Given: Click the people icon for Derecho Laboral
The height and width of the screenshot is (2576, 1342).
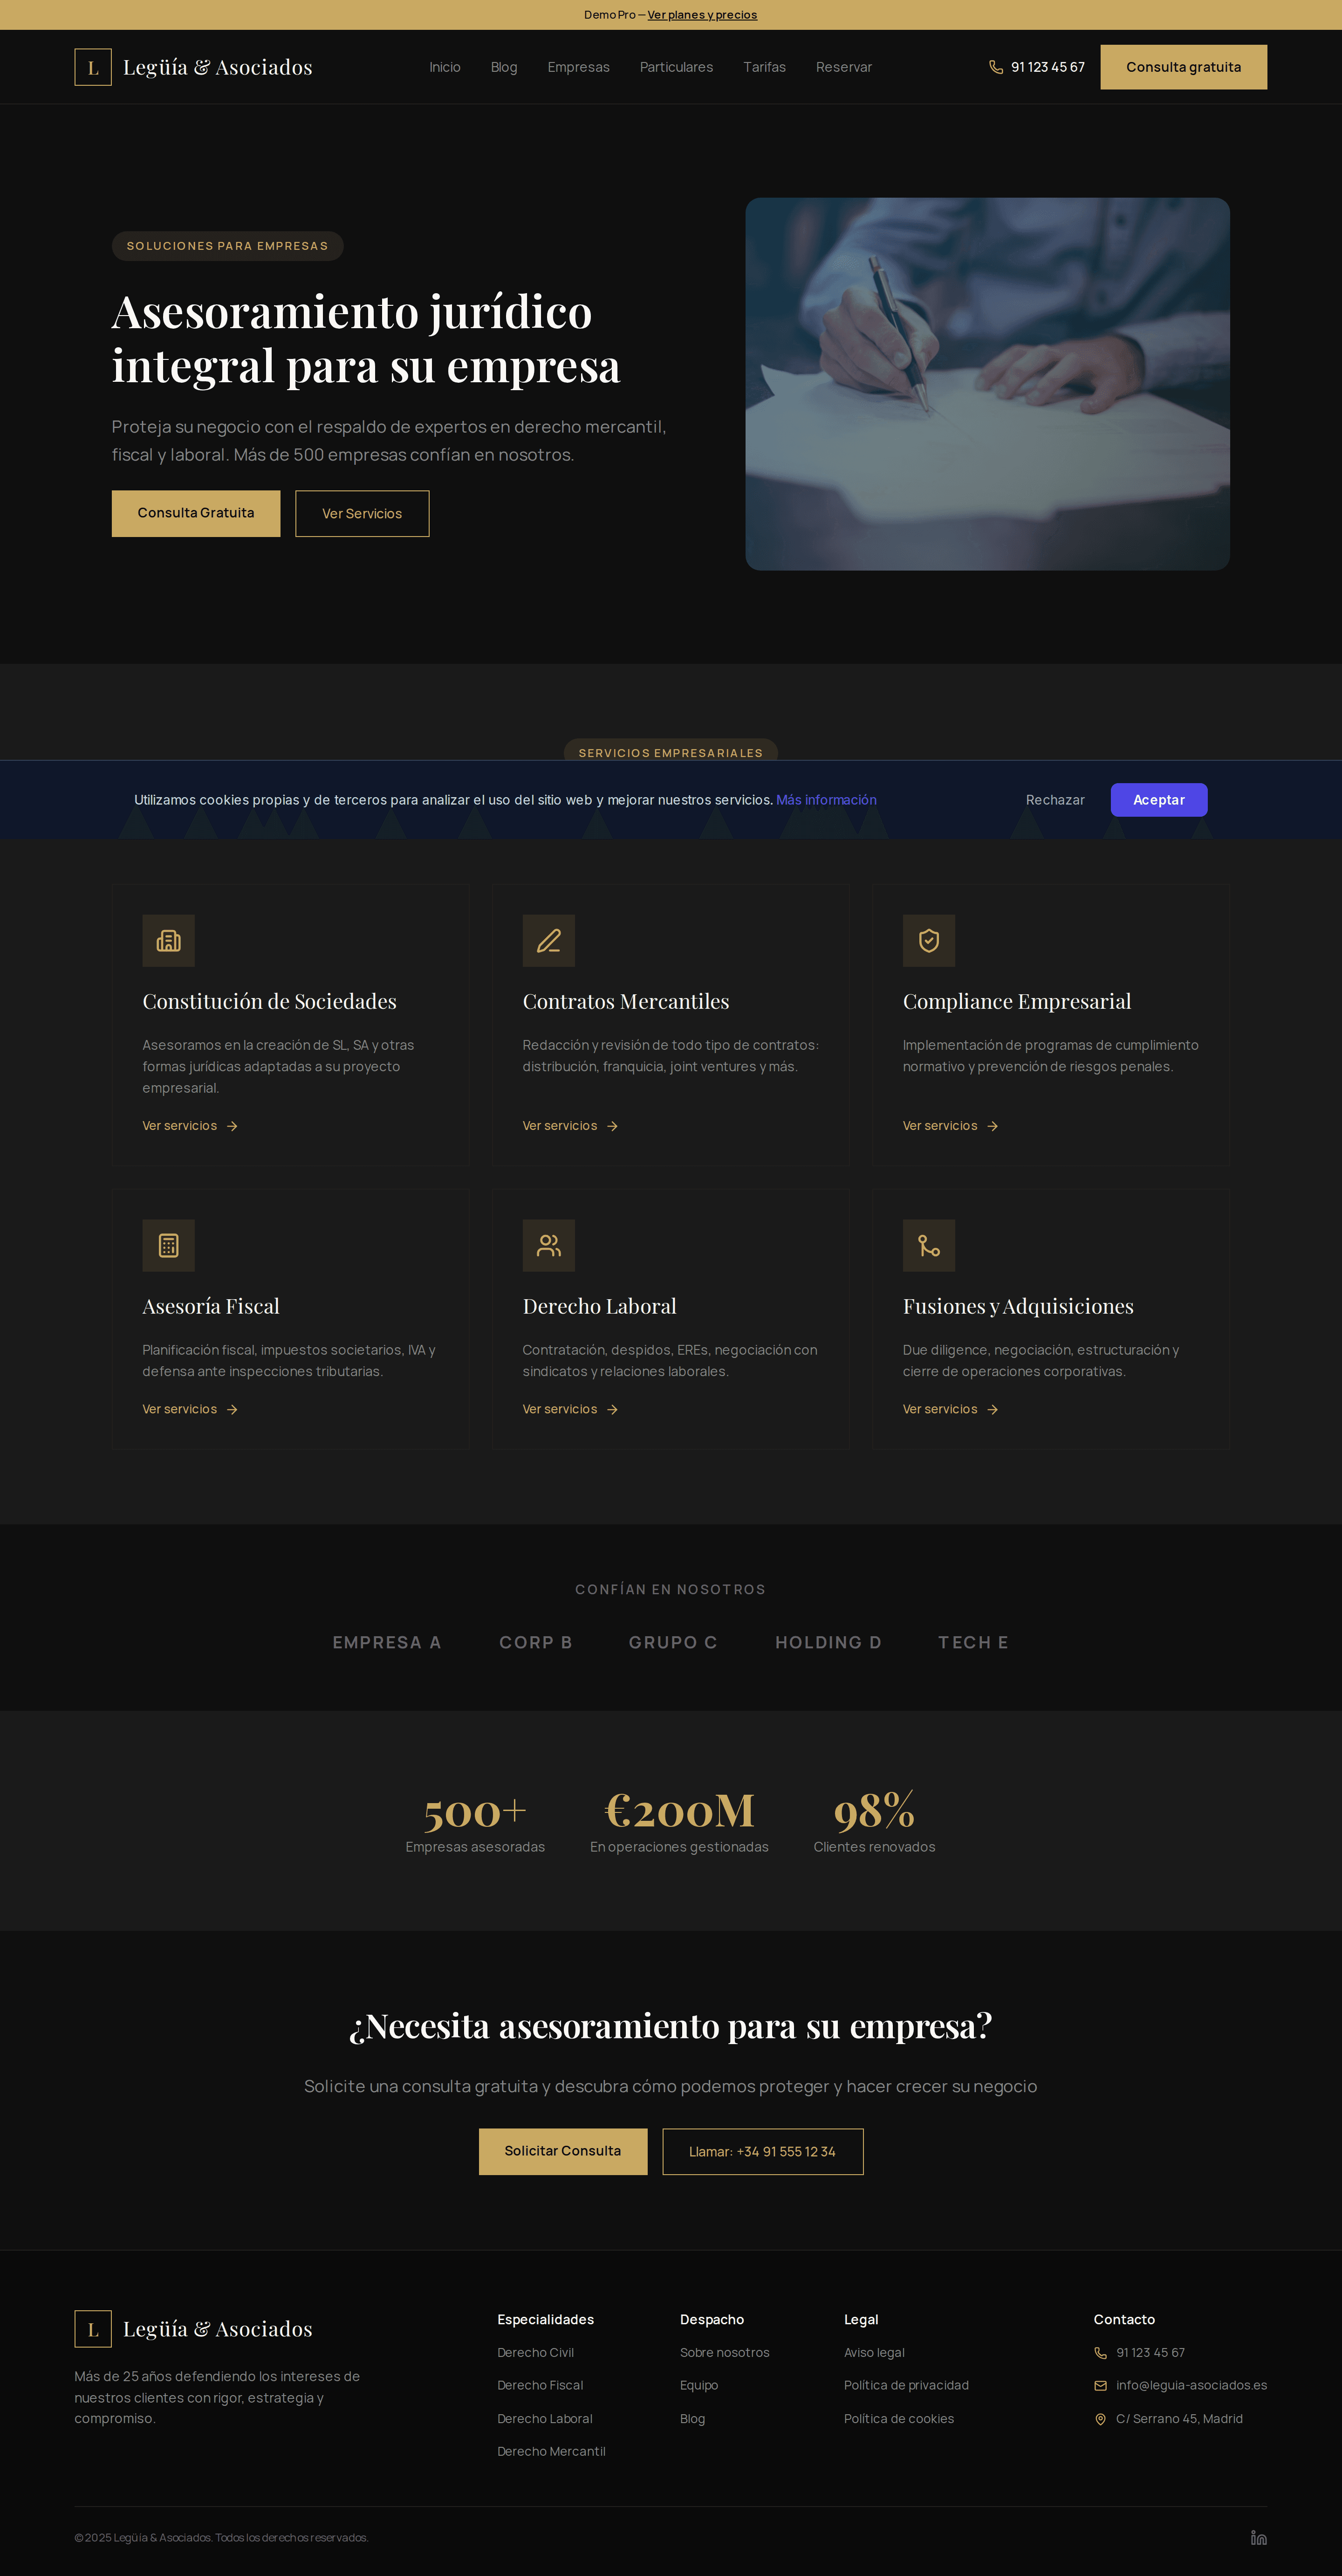Looking at the screenshot, I should click(x=548, y=1245).
